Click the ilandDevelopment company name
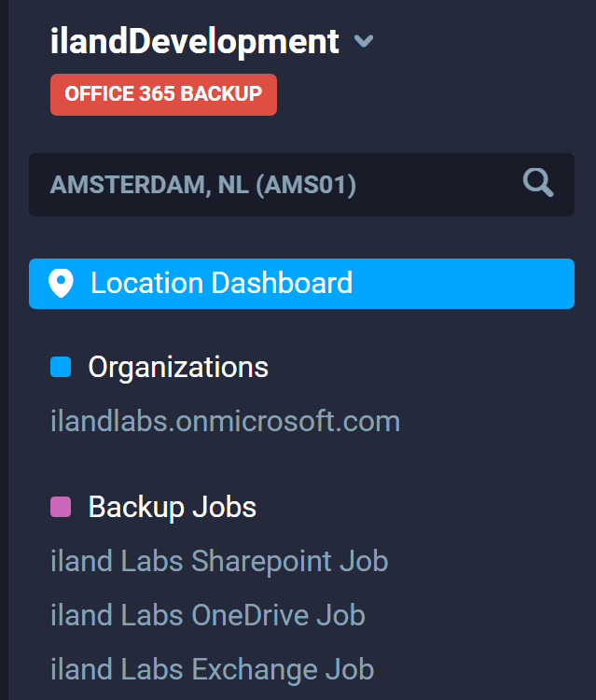The width and height of the screenshot is (596, 700). 195,42
